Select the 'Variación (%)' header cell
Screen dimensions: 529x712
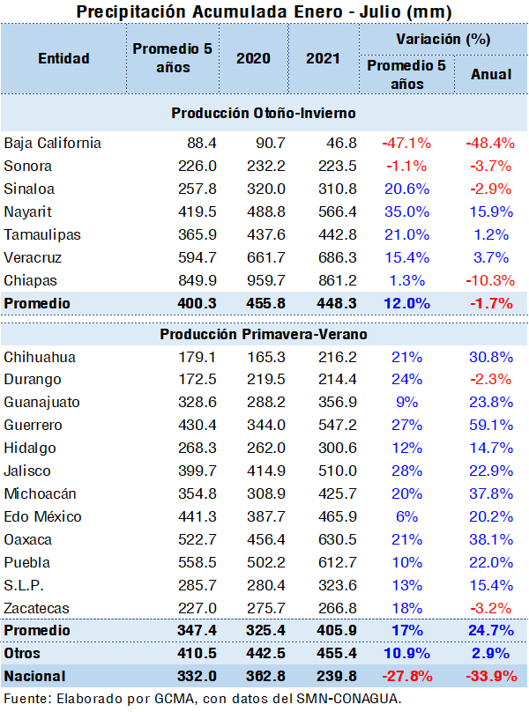pyautogui.click(x=443, y=39)
